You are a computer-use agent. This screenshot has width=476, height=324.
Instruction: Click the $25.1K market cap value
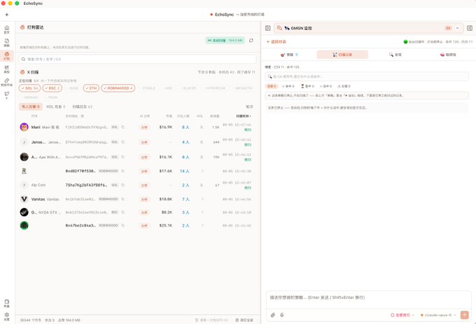pos(166,225)
